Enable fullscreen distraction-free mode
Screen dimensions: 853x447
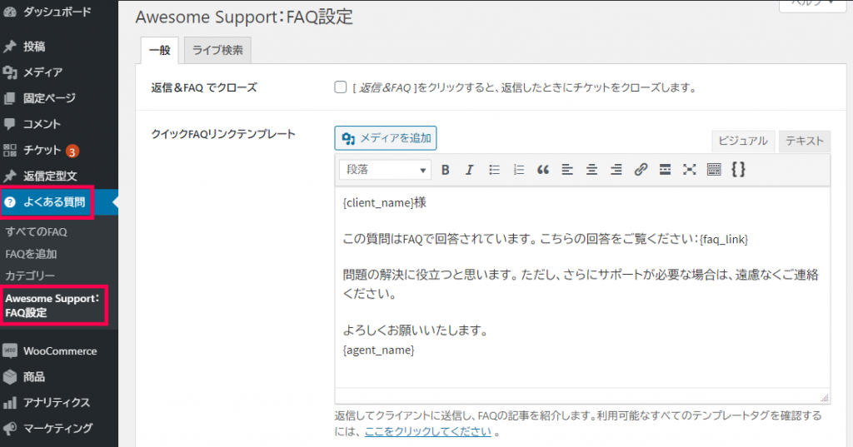point(689,170)
